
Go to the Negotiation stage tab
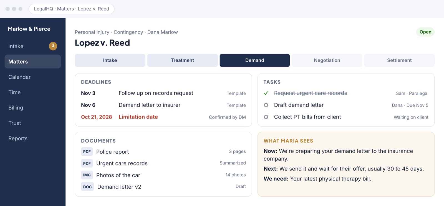(327, 60)
